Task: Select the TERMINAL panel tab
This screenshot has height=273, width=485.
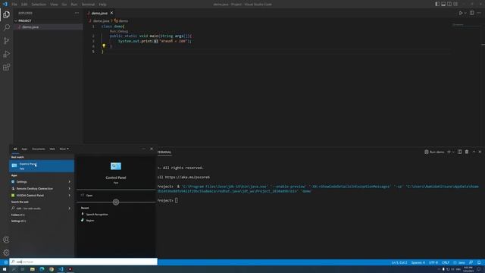Action: 164,152
